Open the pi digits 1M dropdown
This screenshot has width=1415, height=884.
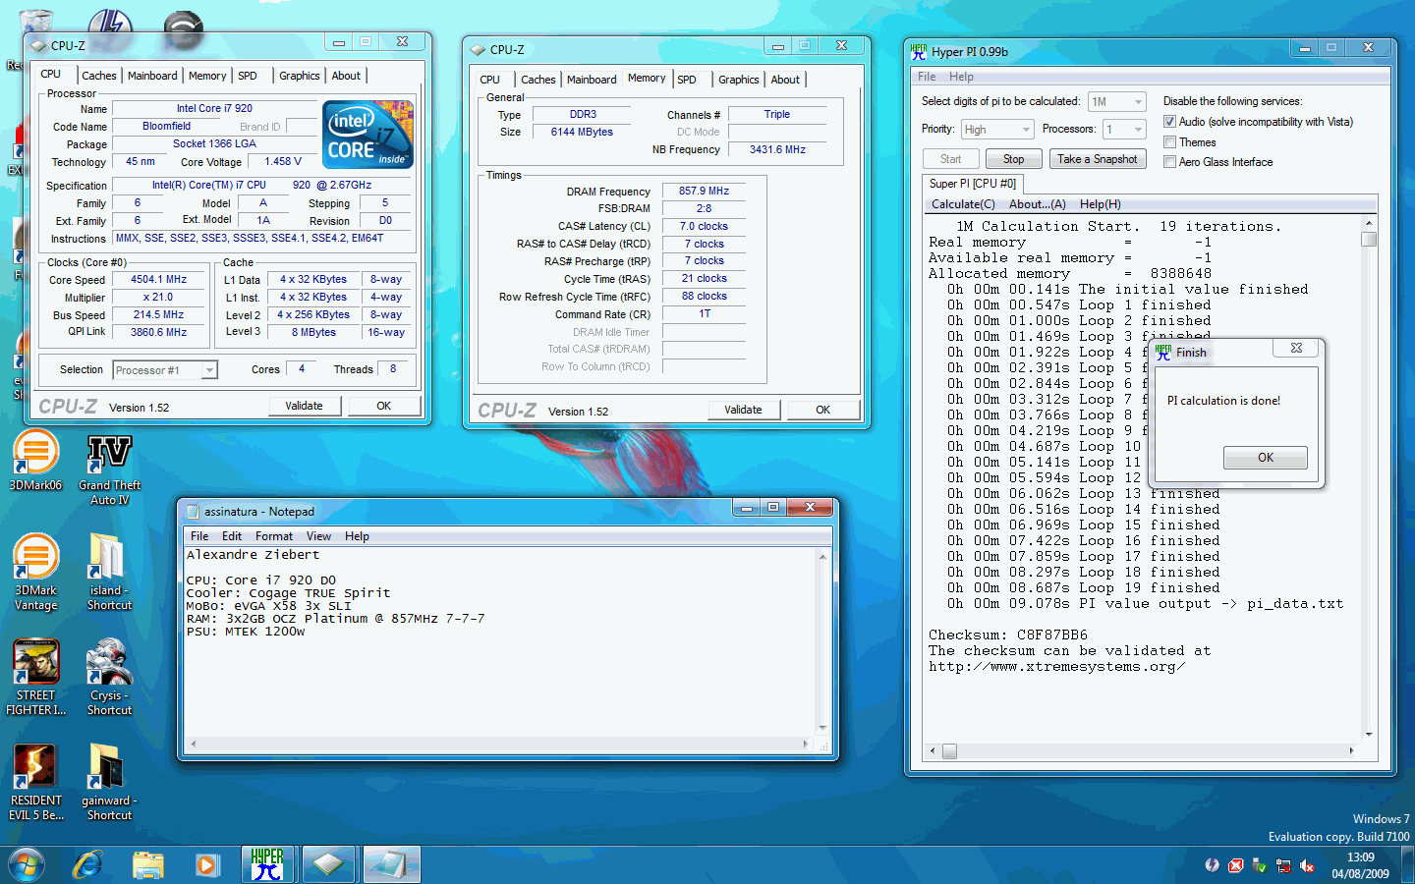1116,102
